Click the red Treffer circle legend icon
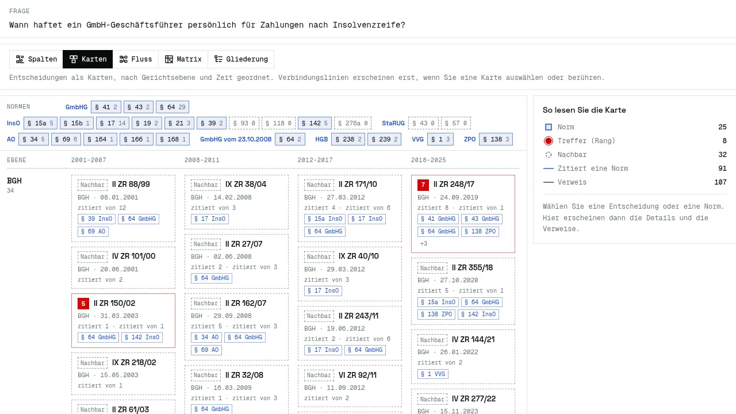The image size is (736, 414). (x=549, y=141)
